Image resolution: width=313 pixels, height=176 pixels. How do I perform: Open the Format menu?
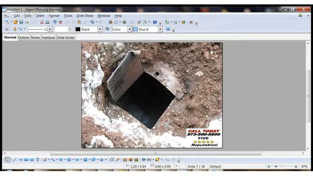coord(54,16)
